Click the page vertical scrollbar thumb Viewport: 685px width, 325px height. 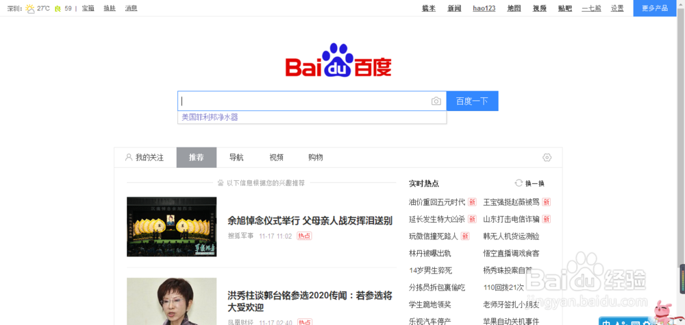(680, 139)
